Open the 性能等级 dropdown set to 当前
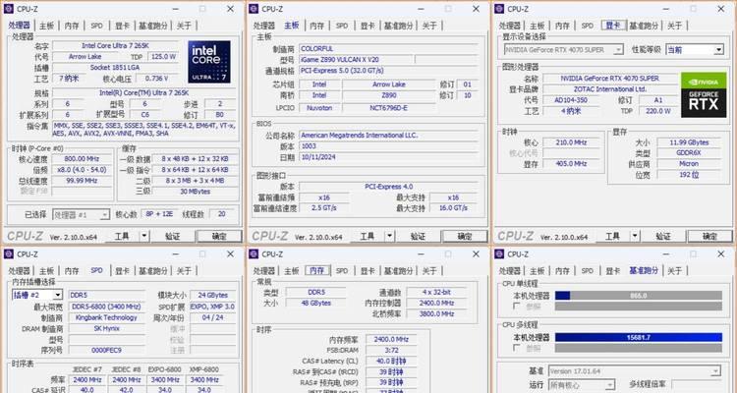 click(695, 49)
